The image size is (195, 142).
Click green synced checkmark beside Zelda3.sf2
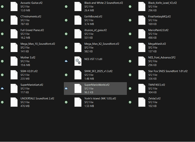130,102
